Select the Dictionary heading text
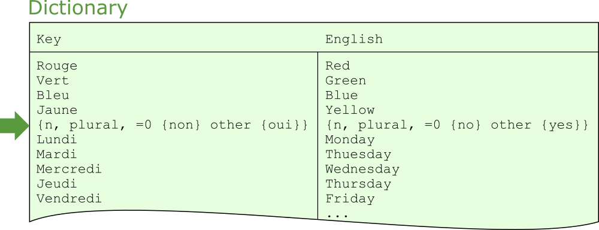Viewport: 599px width, 230px height. (x=77, y=8)
